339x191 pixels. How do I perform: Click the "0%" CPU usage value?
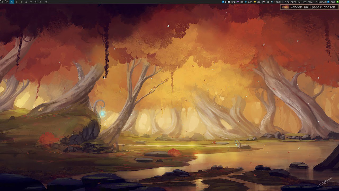pyautogui.click(x=242, y=2)
